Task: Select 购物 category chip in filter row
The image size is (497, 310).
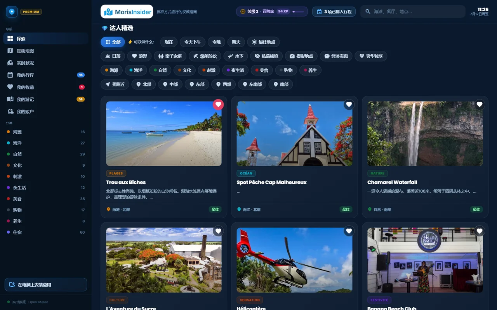Action: pos(286,70)
